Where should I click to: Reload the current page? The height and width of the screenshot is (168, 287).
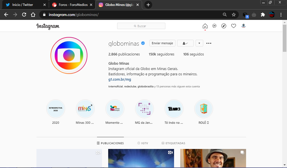(24, 15)
